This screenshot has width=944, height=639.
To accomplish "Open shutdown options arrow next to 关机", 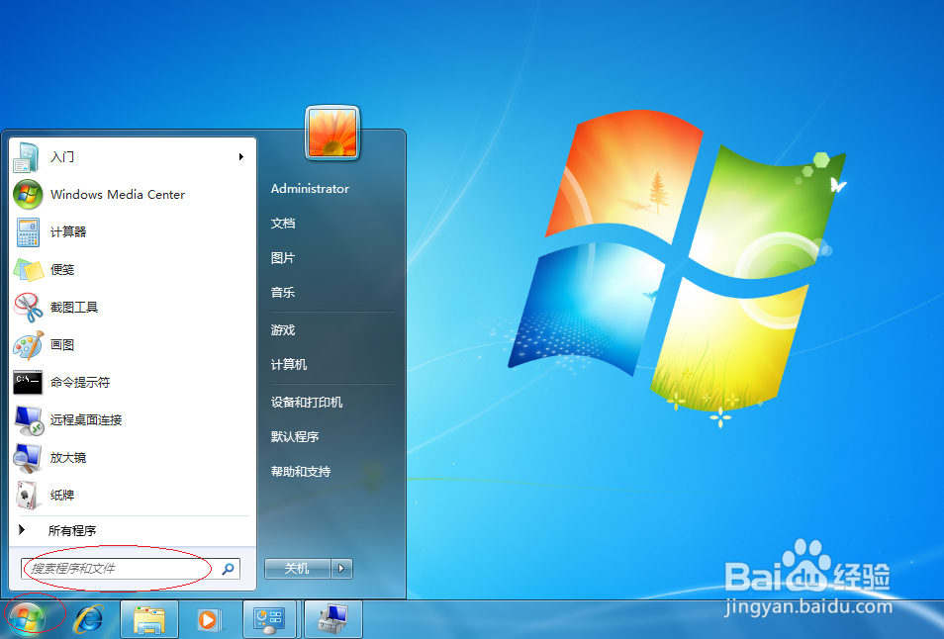I will click(341, 568).
